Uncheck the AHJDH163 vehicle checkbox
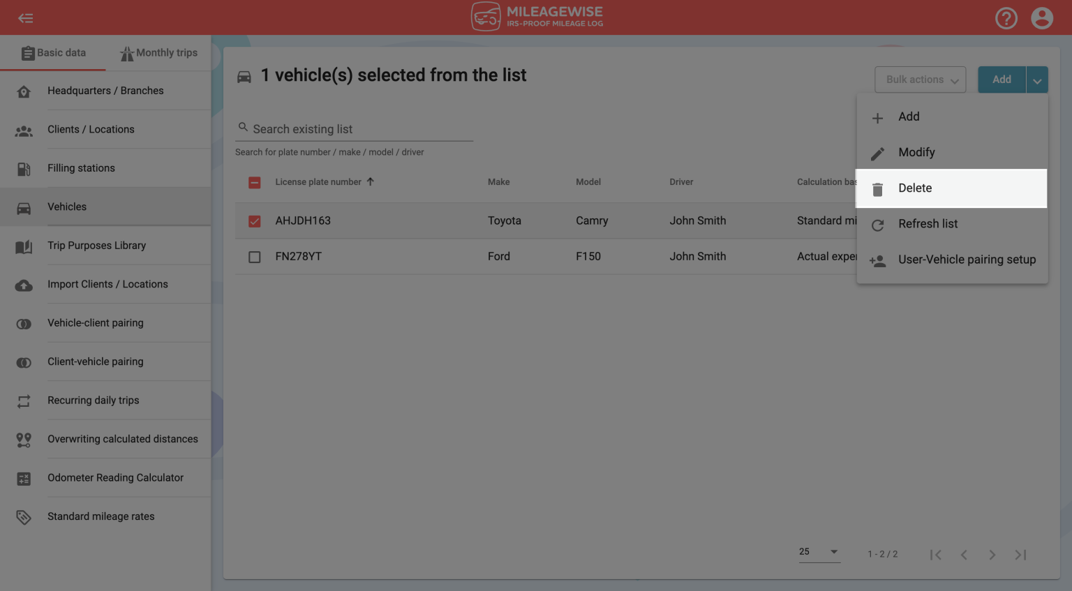1072x591 pixels. (x=254, y=221)
